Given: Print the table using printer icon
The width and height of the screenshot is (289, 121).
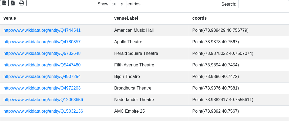Looking at the screenshot, I should [x=22, y=3].
